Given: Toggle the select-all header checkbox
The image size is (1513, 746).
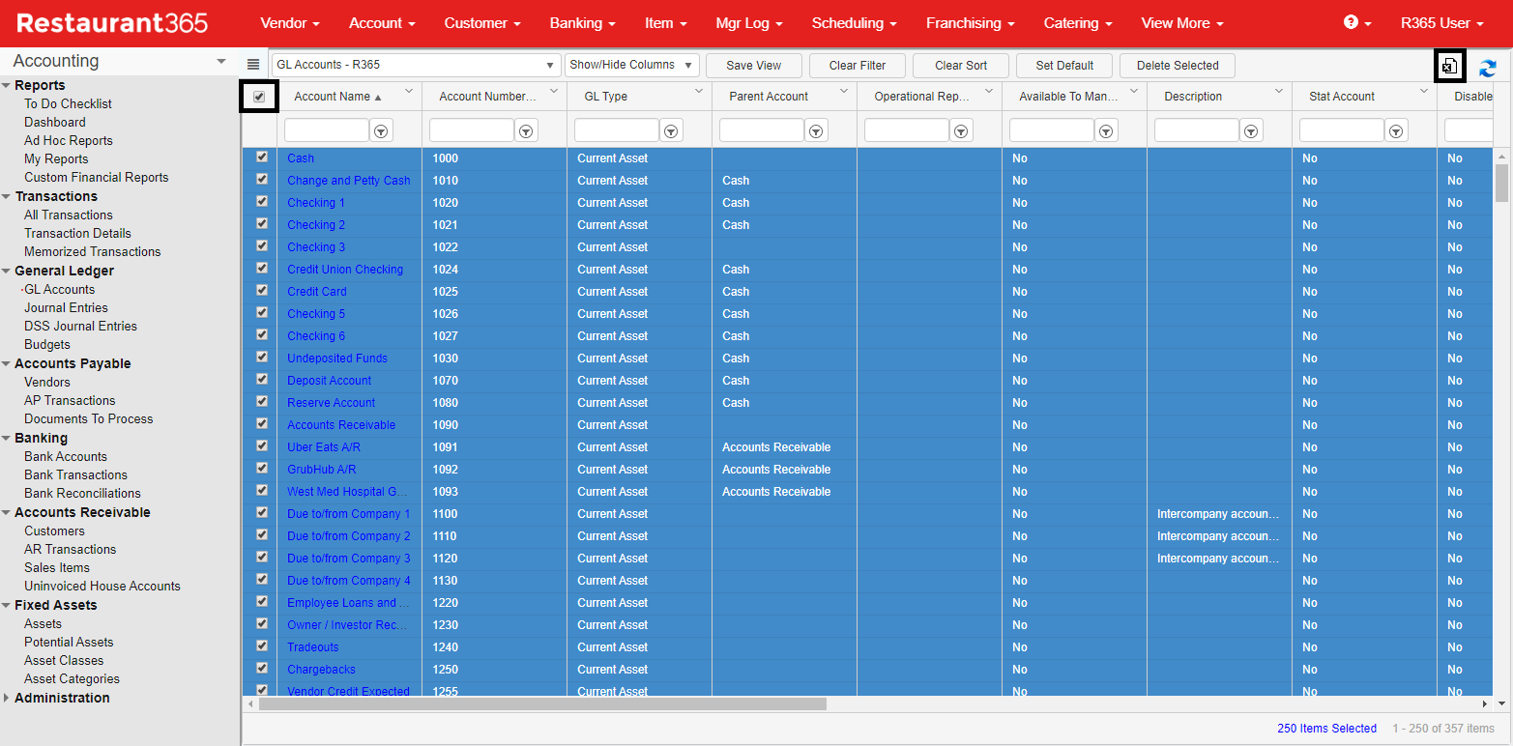Looking at the screenshot, I should pyautogui.click(x=259, y=97).
